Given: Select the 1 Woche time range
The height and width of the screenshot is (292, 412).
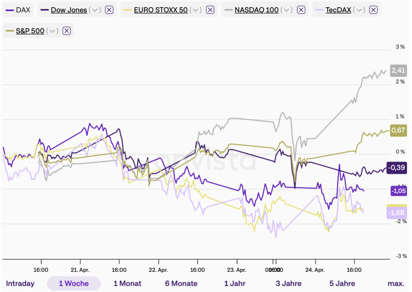Looking at the screenshot, I should 74,284.
